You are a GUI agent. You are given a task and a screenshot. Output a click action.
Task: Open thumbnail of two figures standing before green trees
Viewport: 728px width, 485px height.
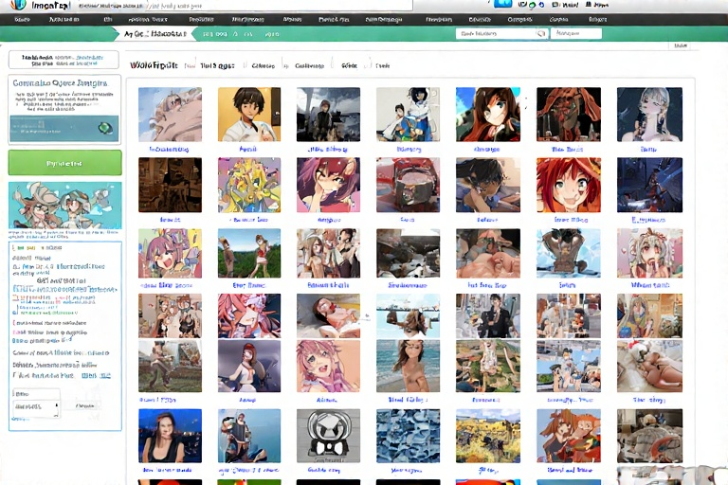coord(249,253)
